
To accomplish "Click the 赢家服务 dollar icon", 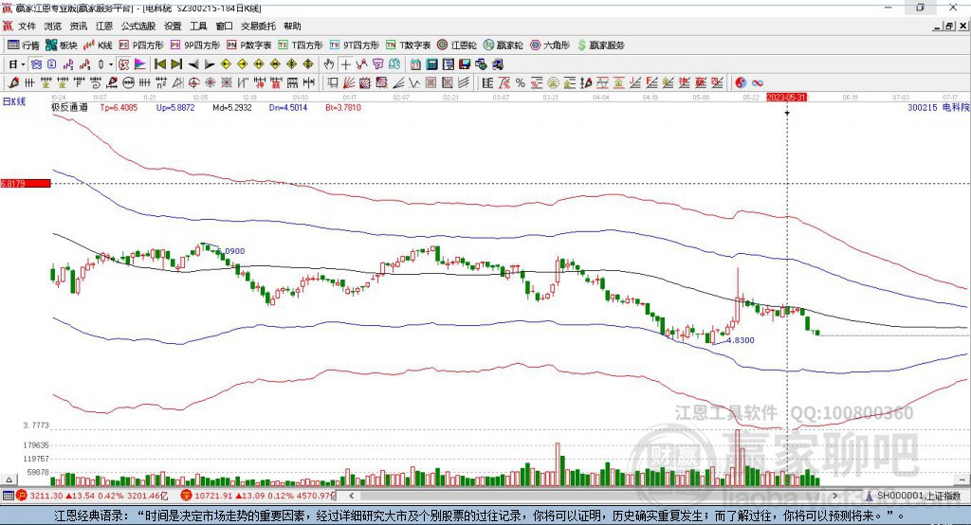I will 581,45.
